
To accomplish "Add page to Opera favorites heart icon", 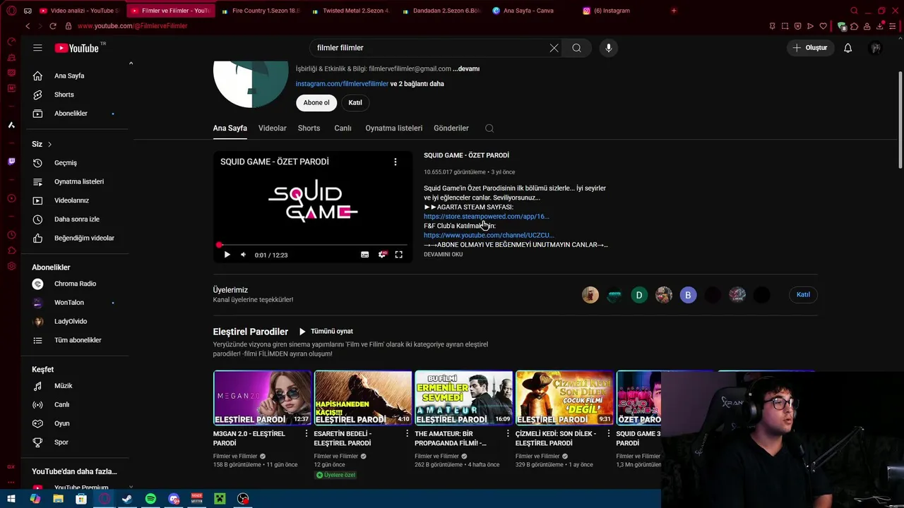I will pyautogui.click(x=823, y=26).
